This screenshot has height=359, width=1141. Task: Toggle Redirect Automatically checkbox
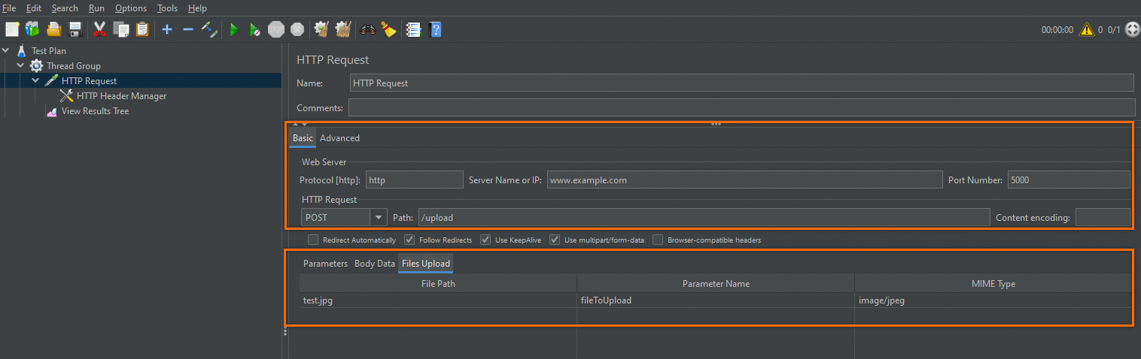pos(313,240)
